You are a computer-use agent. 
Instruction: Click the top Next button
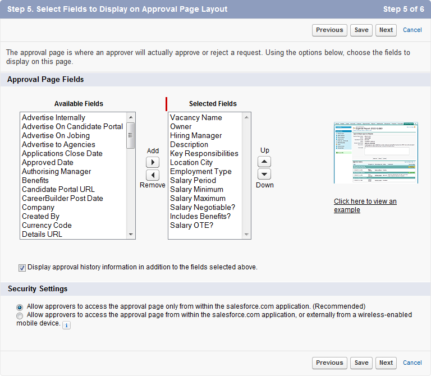pyautogui.click(x=386, y=30)
